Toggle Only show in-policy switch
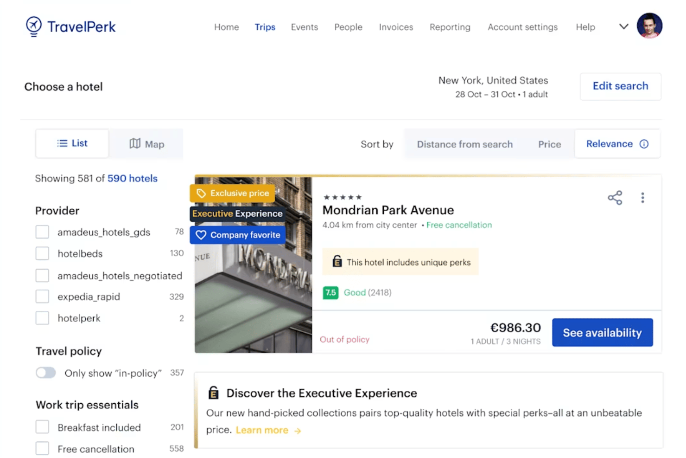The width and height of the screenshot is (686, 458). [46, 373]
